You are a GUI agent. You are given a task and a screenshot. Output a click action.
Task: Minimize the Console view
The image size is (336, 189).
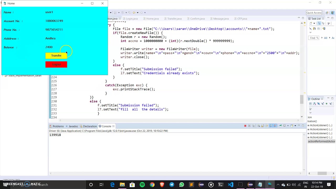coord(299,125)
